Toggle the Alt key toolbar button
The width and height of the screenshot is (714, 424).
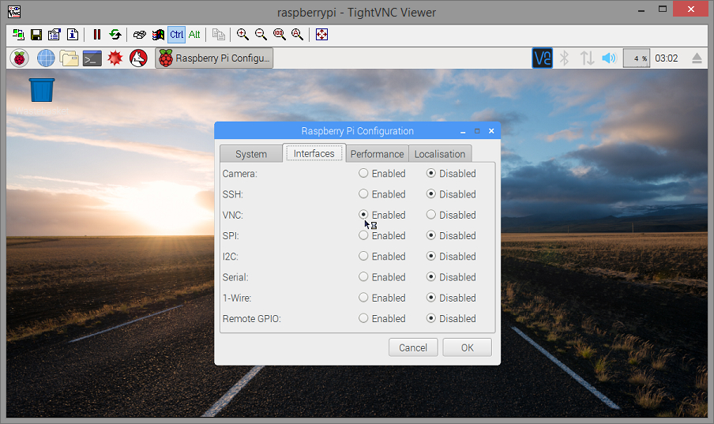tap(194, 35)
